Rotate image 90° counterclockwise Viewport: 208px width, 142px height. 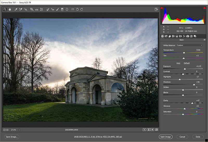[77, 9]
